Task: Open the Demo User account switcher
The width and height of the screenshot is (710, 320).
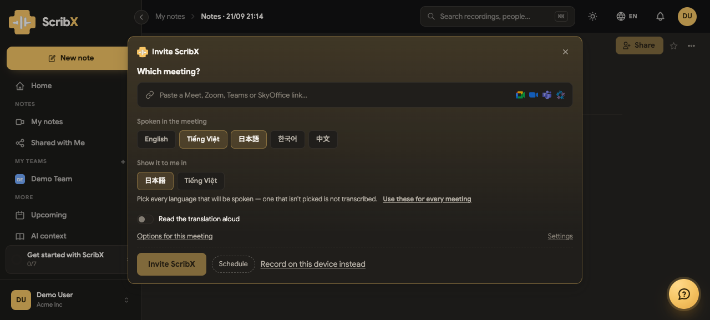Action: point(70,299)
